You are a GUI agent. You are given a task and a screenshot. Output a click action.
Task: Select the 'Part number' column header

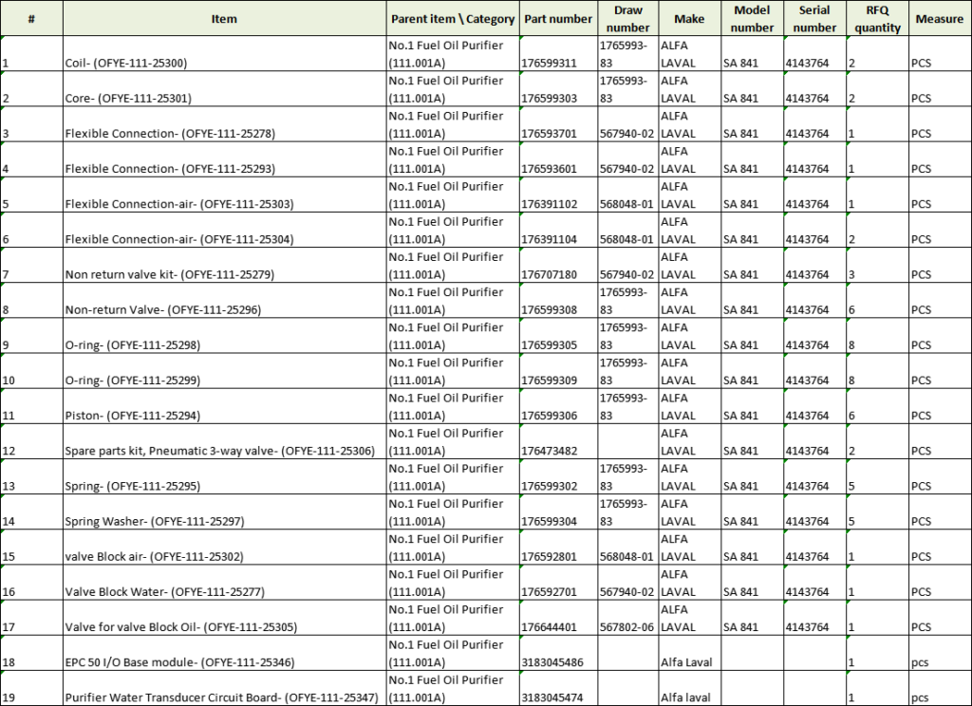557,19
